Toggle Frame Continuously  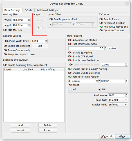click(5, 50)
